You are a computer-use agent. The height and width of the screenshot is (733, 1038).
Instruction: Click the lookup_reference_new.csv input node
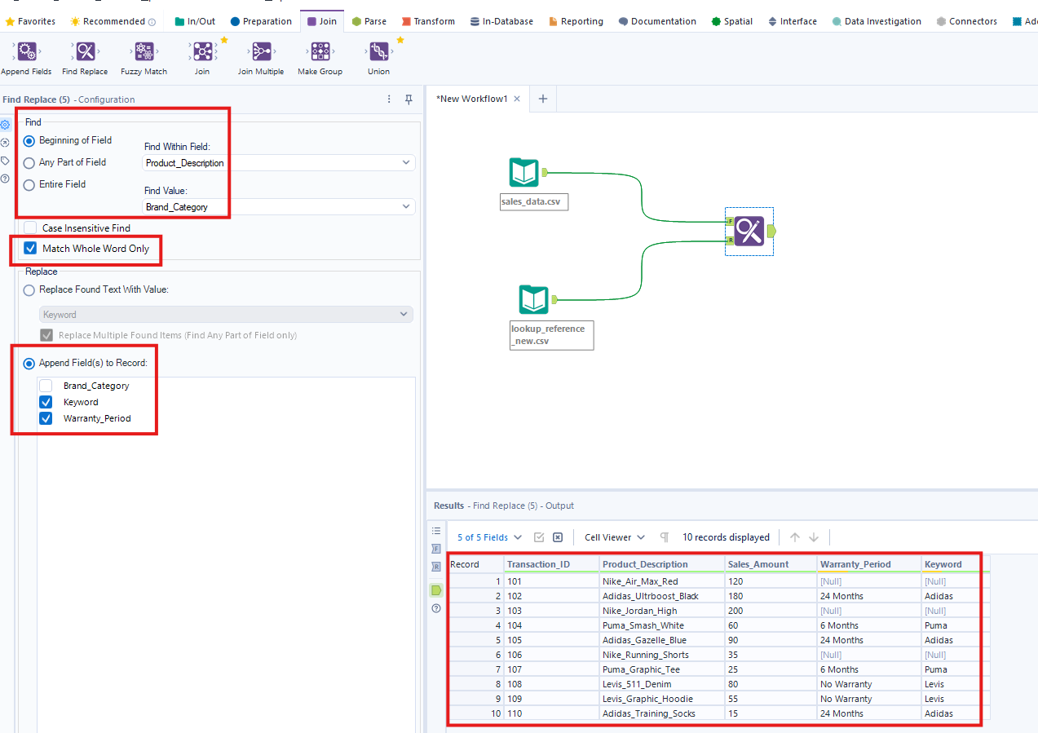534,300
